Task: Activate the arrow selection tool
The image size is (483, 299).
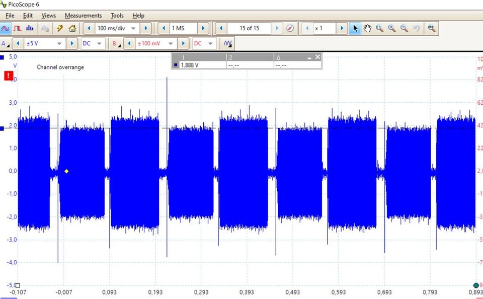Action: tap(355, 28)
